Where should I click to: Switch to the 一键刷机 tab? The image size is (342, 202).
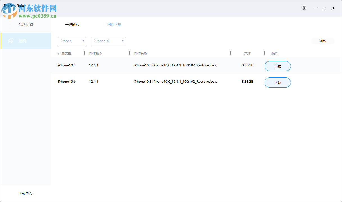(x=72, y=25)
